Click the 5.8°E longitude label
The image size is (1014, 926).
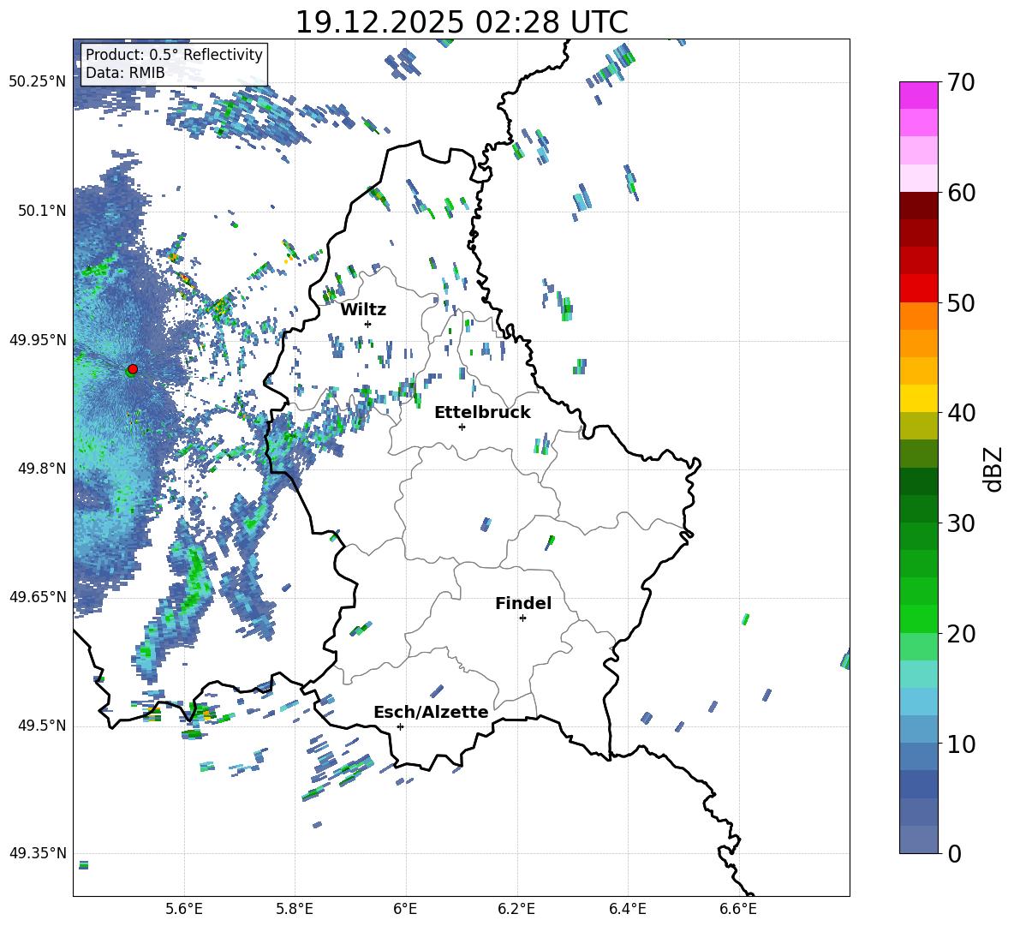pos(295,909)
